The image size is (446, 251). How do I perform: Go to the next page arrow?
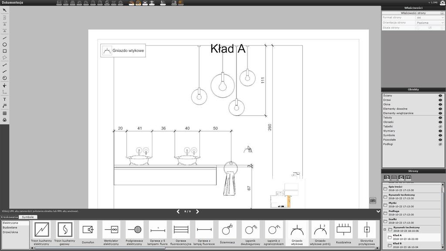[x=197, y=211]
